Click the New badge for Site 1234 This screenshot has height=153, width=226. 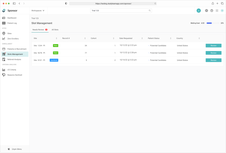pyautogui.click(x=56, y=45)
